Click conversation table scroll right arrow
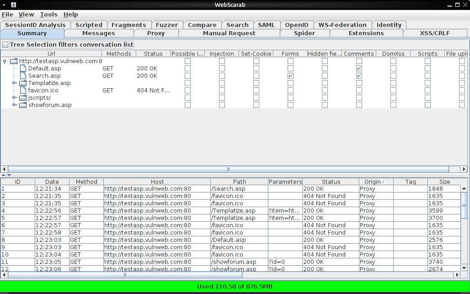Viewport: 470px width, 294px height. pyautogui.click(x=457, y=274)
